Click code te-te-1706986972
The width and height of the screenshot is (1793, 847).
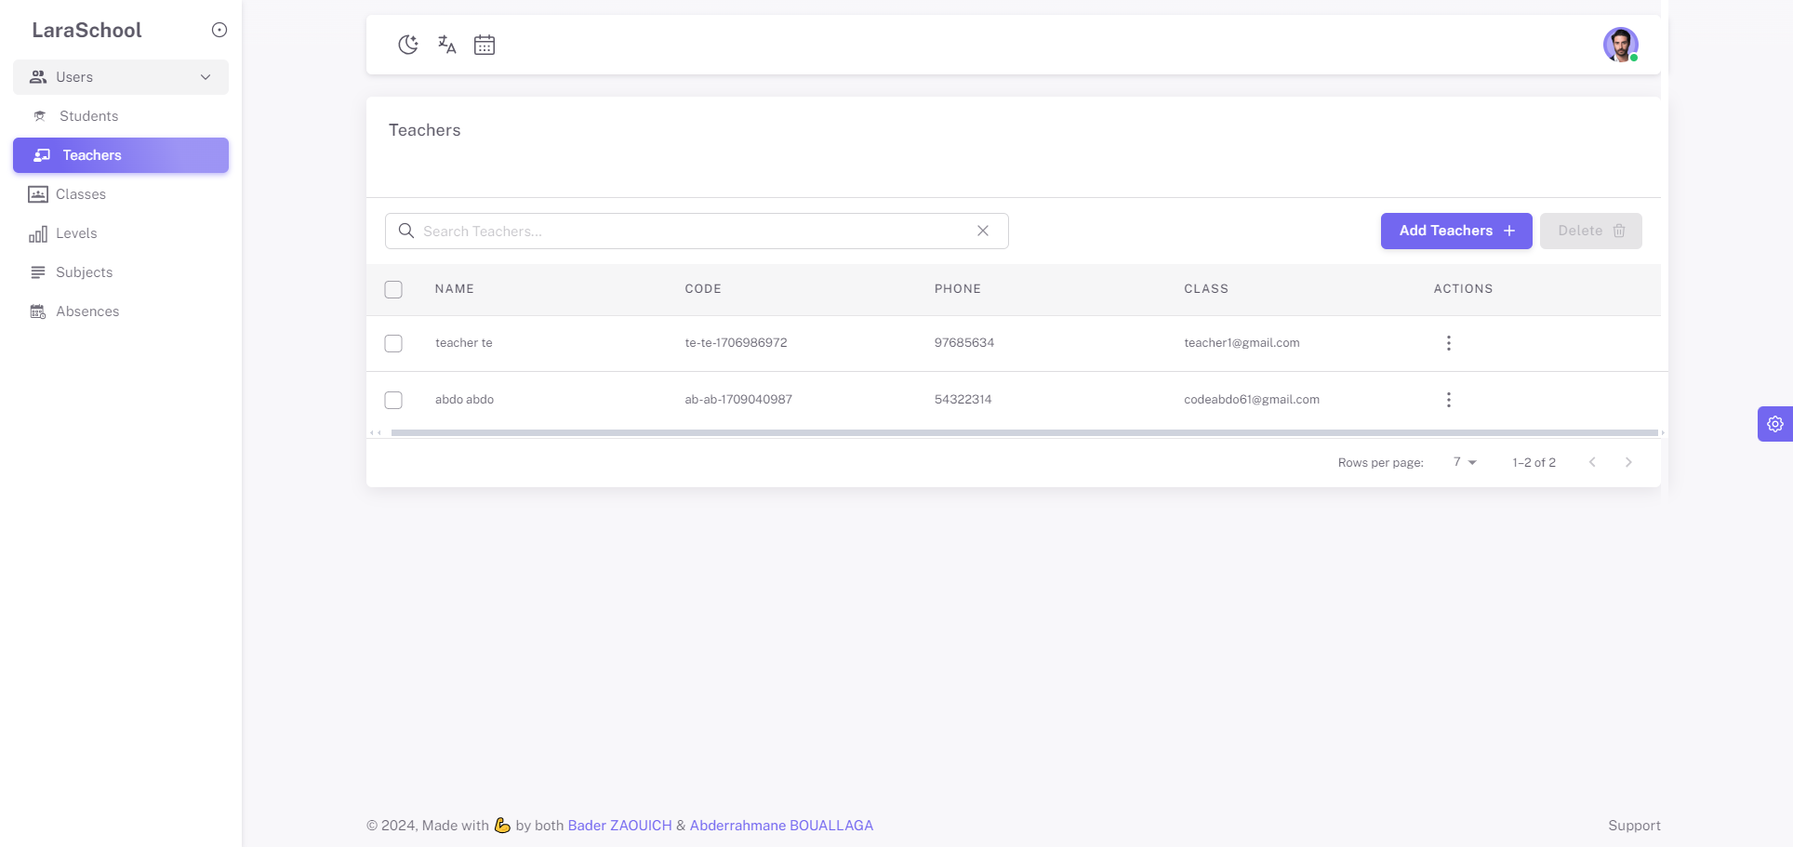(x=736, y=343)
